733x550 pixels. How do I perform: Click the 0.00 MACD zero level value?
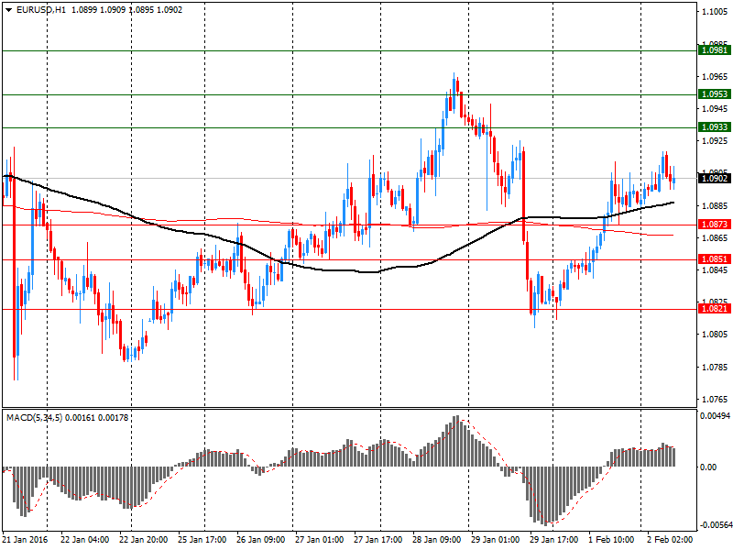(x=708, y=467)
